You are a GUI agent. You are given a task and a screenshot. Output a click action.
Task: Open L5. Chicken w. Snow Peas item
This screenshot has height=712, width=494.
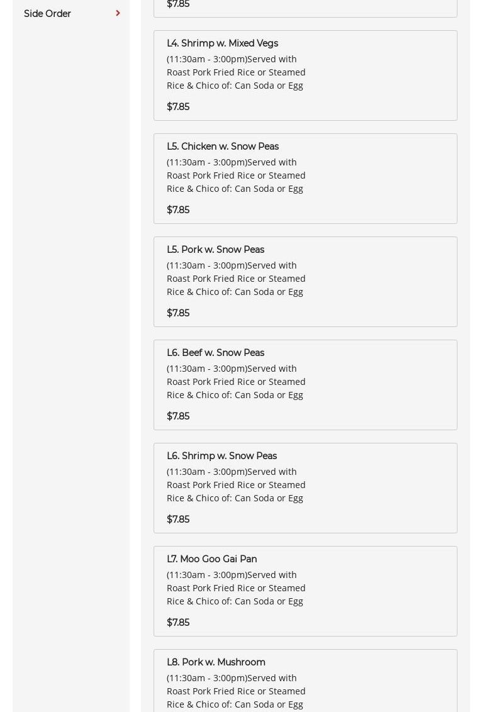point(223,147)
